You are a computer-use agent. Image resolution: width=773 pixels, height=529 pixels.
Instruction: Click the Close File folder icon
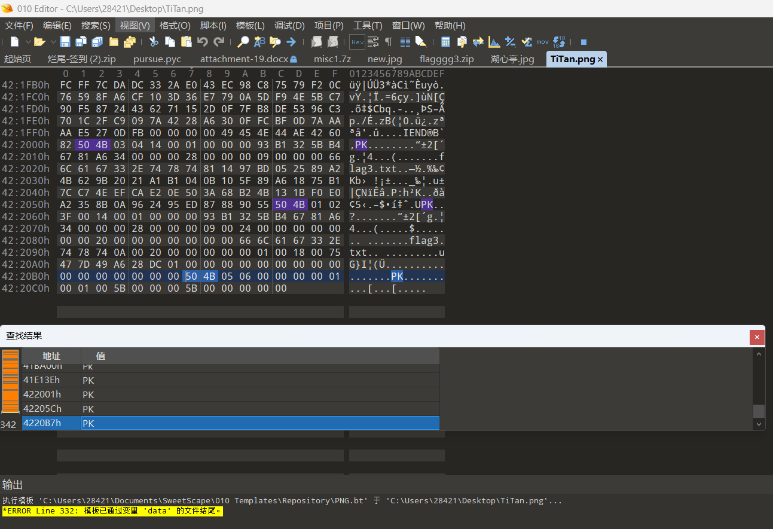click(114, 42)
